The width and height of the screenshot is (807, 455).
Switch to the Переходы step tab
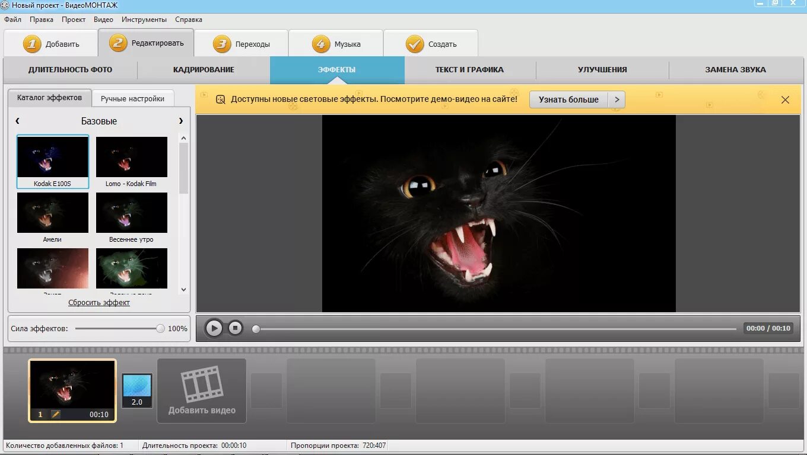click(241, 44)
